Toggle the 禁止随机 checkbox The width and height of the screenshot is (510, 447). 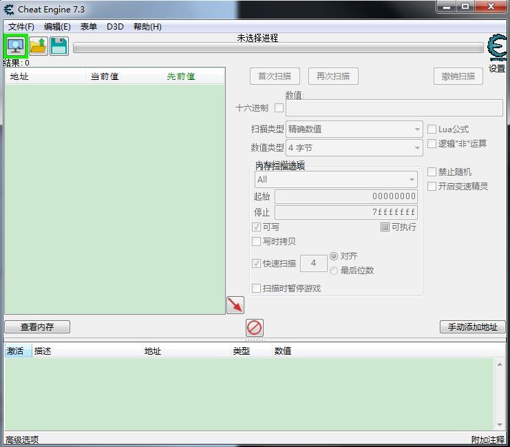pyautogui.click(x=432, y=172)
